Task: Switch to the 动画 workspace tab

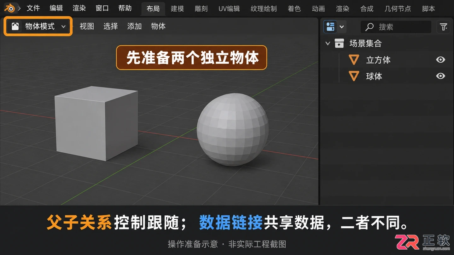Action: [x=318, y=8]
